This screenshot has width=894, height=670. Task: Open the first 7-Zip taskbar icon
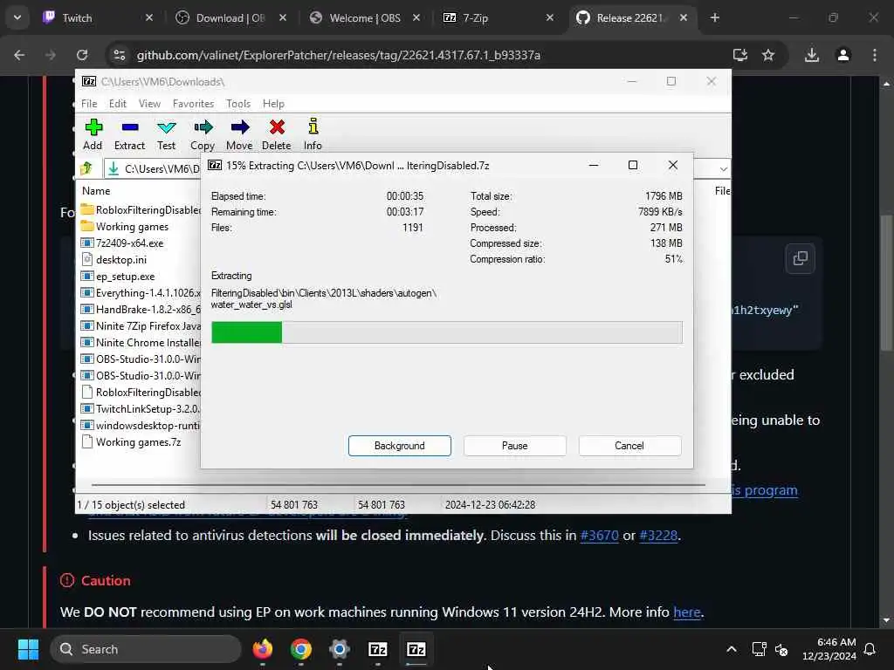tap(377, 649)
